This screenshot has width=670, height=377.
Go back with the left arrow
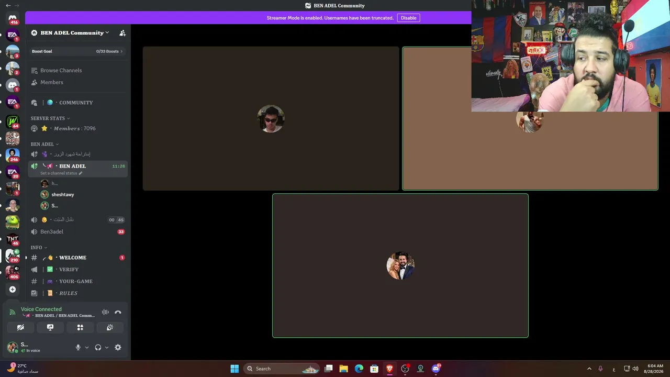click(8, 5)
